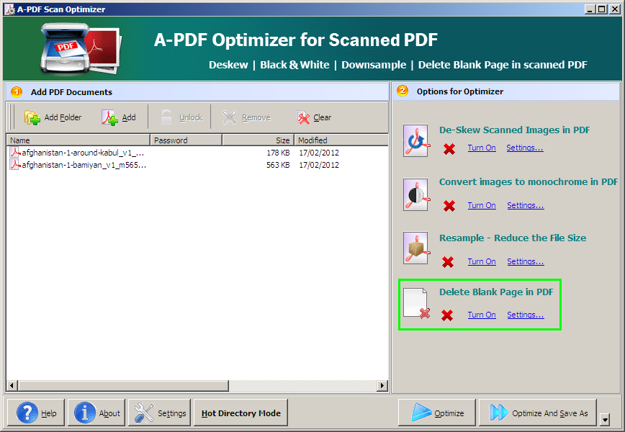The height and width of the screenshot is (432, 625).
Task: Sort list by Modified column header
Action: [x=341, y=140]
